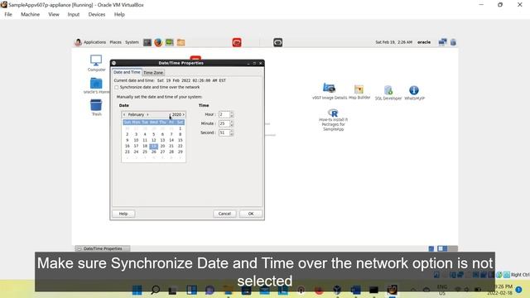Viewport: 530px width, 298px height.
Task: Go to next month after February
Action: tap(147, 114)
